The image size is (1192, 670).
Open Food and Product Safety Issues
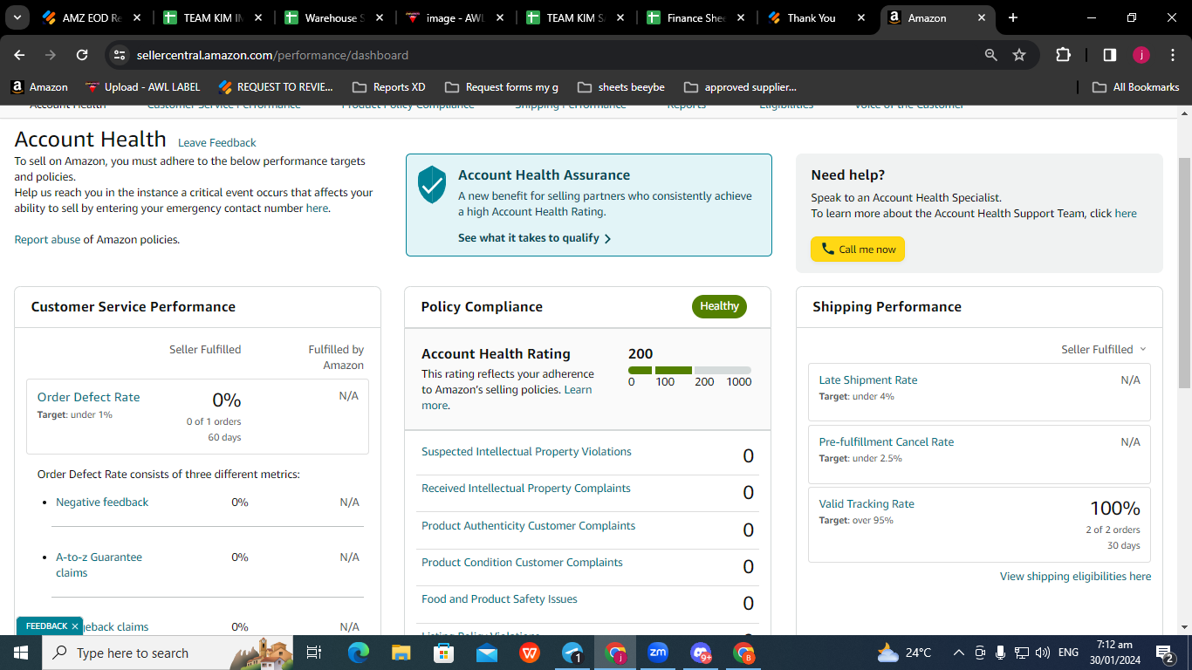[499, 599]
